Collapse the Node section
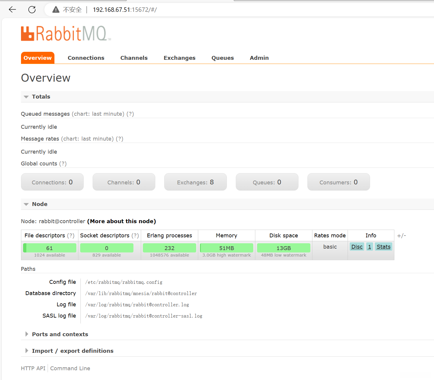The width and height of the screenshot is (434, 380). [36, 204]
